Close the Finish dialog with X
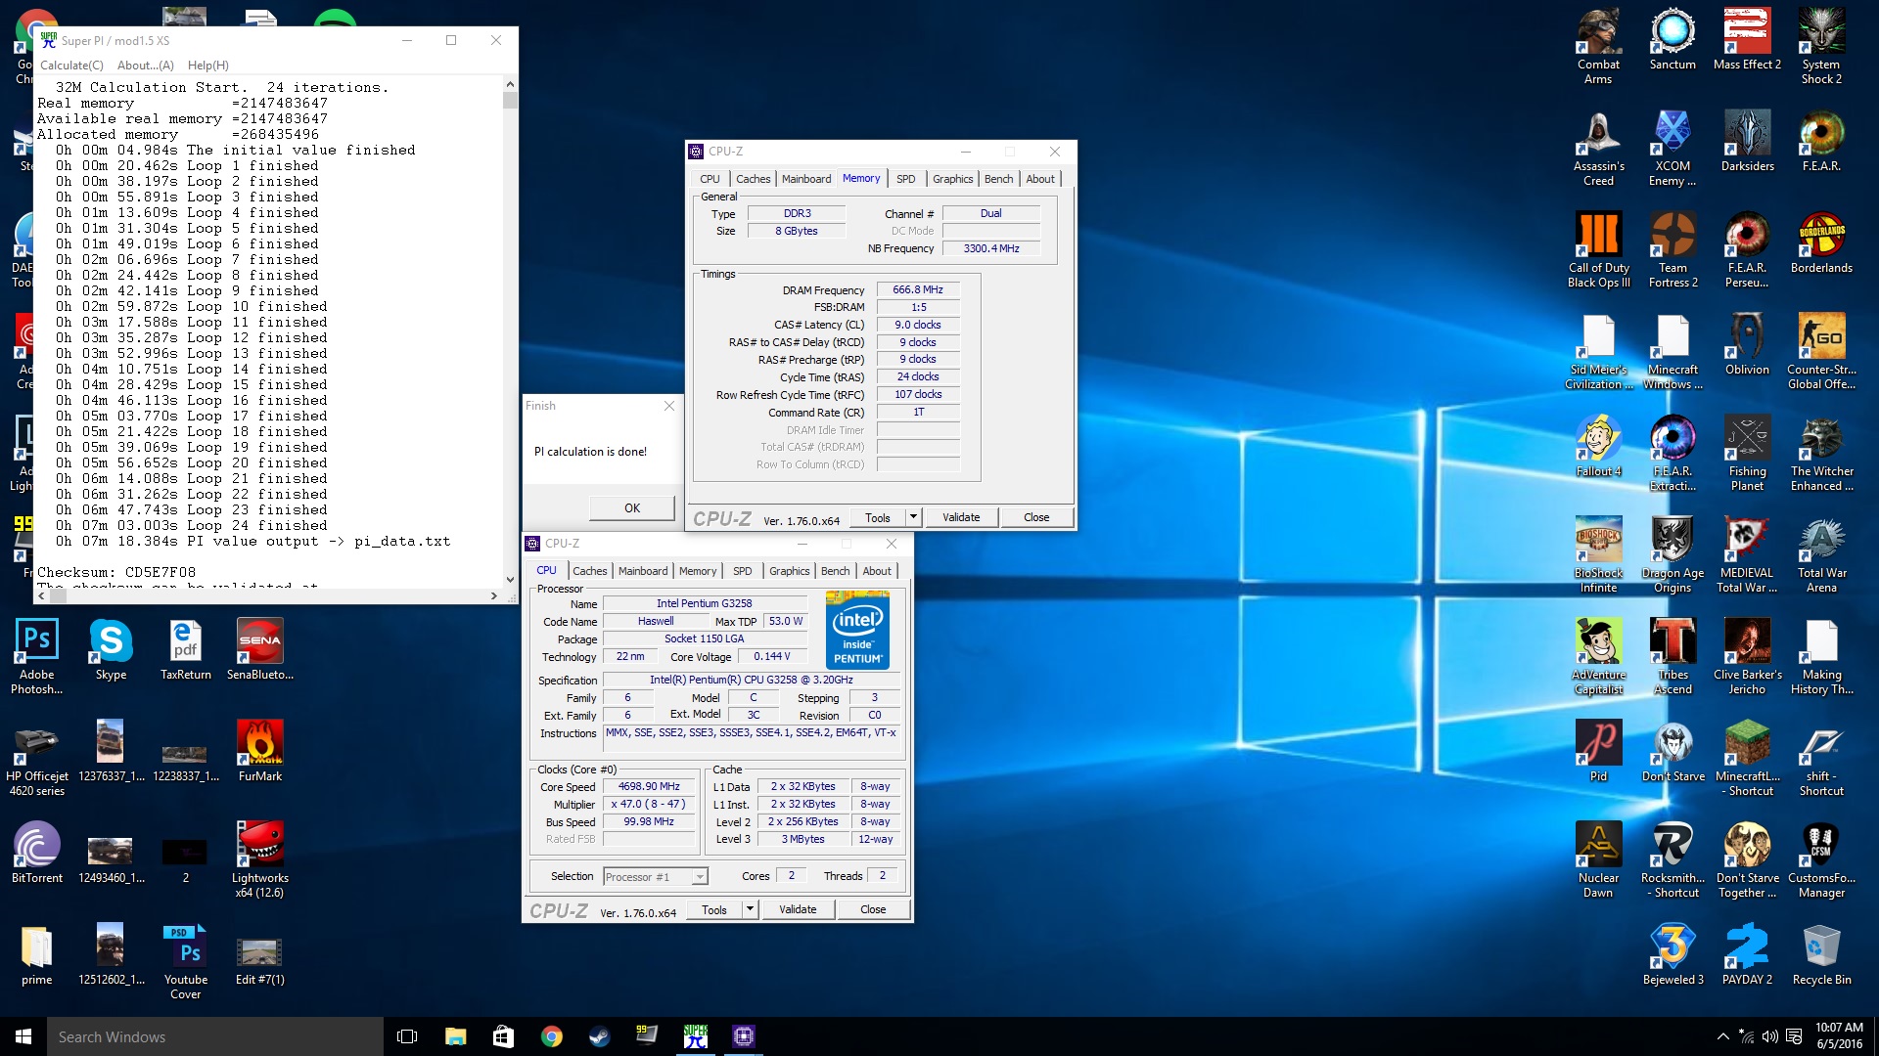 (669, 406)
